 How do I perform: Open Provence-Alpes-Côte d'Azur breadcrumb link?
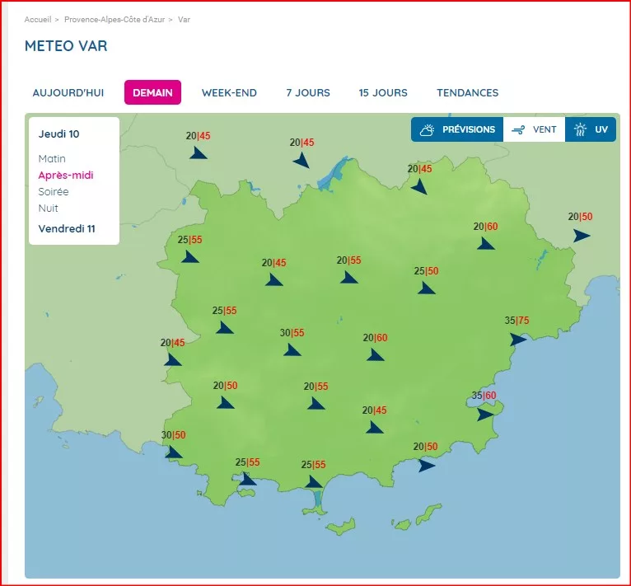(x=115, y=19)
